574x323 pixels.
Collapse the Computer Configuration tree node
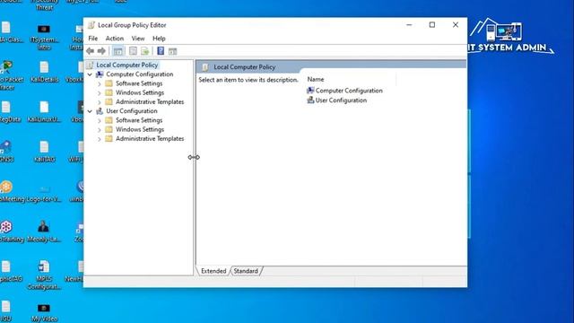[90, 74]
